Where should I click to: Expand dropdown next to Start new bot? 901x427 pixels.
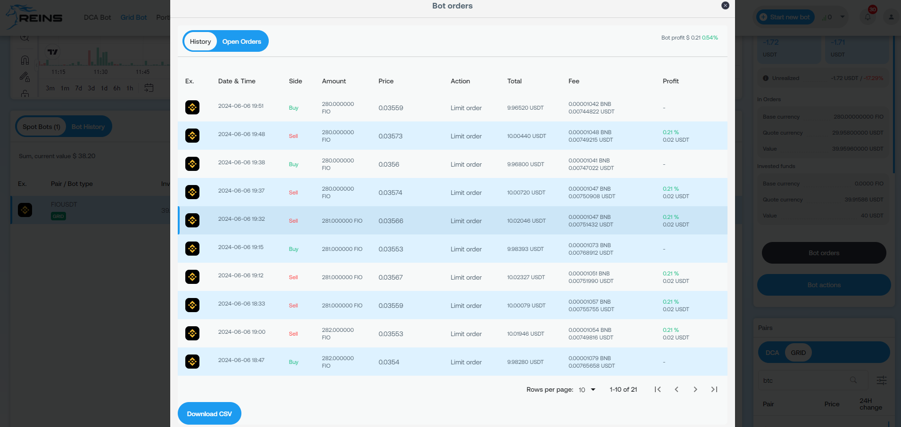click(842, 17)
